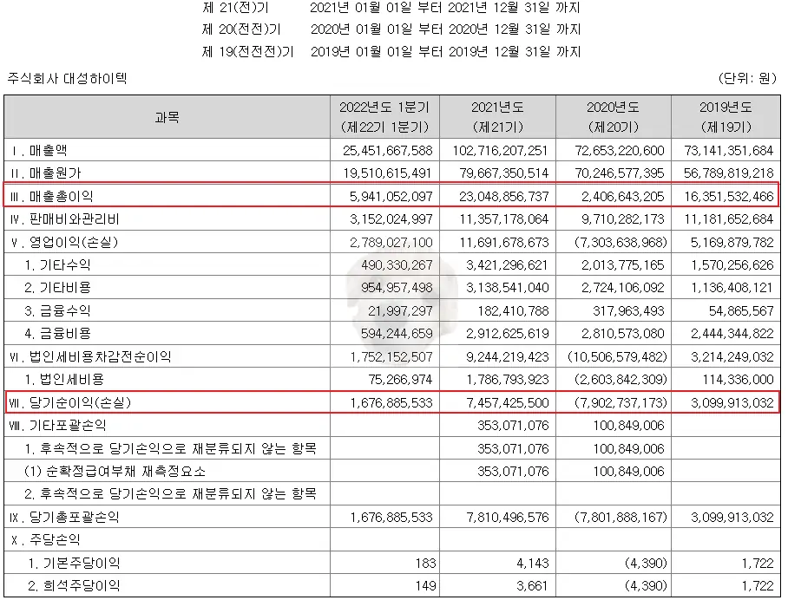Viewport: 788px width, 600px height.
Task: Click 2. 후속적으로 당기손익으로 재분류되지 않는 항목
Action: tap(171, 493)
